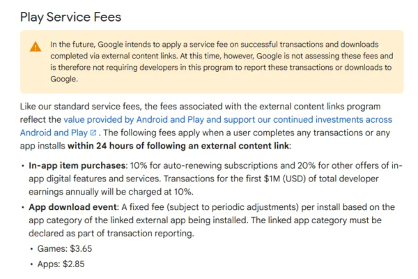This screenshot has width=418, height=279.
Task: Click the external link icon after 'Android and Play'
Action: click(93, 133)
